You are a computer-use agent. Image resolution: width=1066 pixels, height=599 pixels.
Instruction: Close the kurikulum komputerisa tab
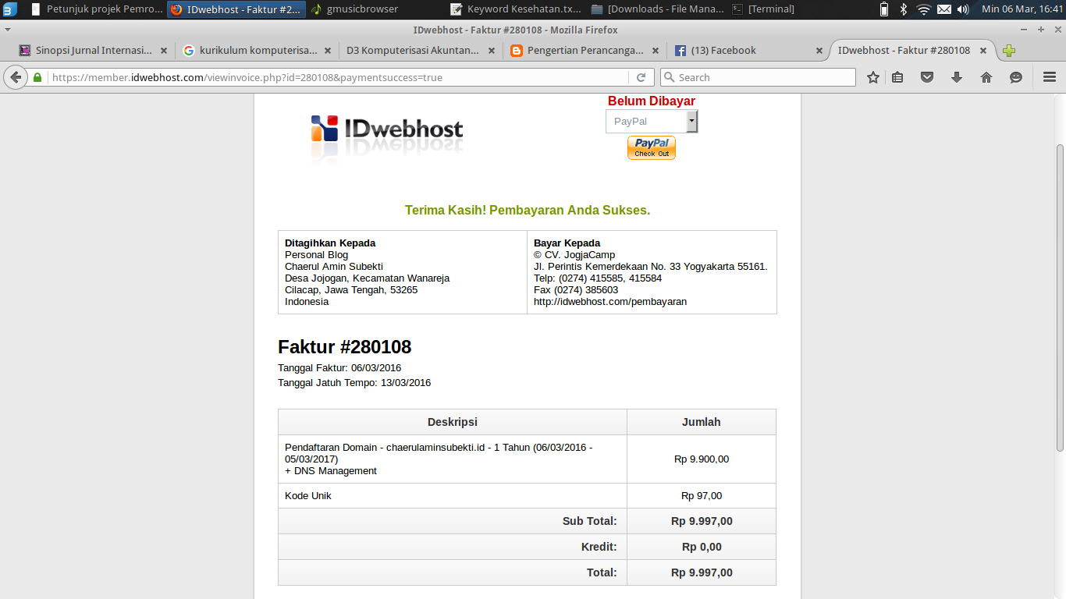(328, 51)
